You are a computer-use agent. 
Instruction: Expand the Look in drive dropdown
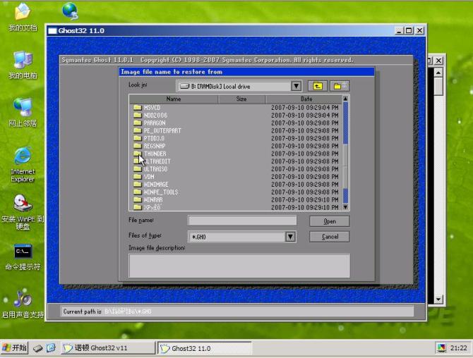click(x=297, y=86)
